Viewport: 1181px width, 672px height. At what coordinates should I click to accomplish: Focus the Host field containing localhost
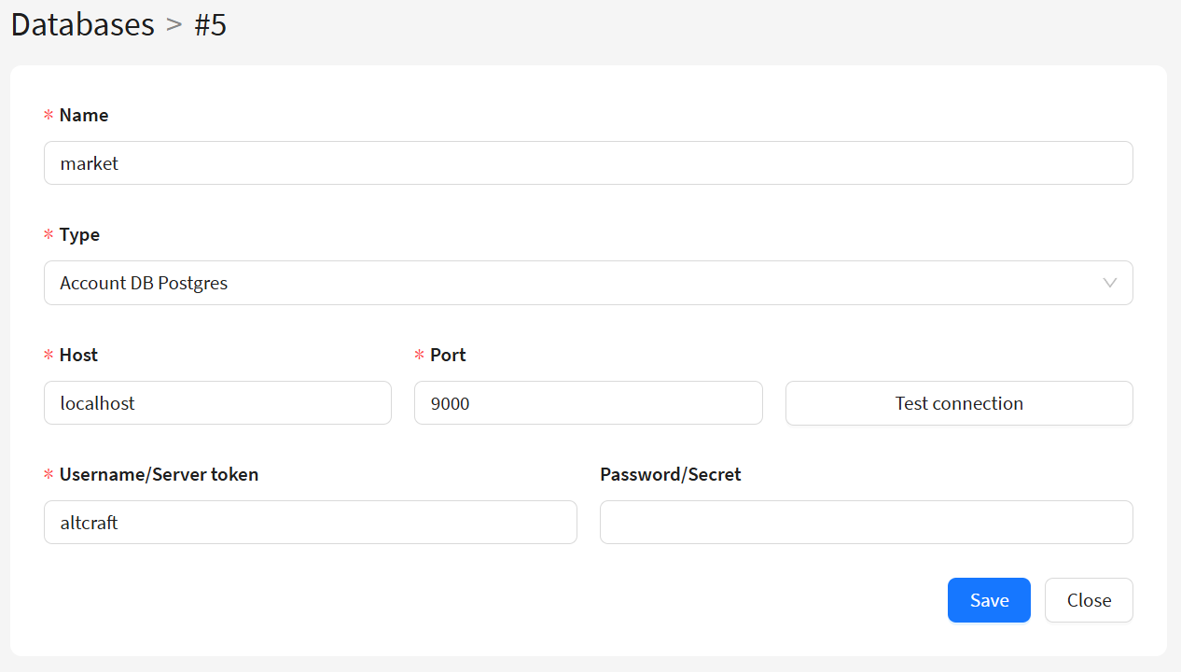click(x=217, y=403)
